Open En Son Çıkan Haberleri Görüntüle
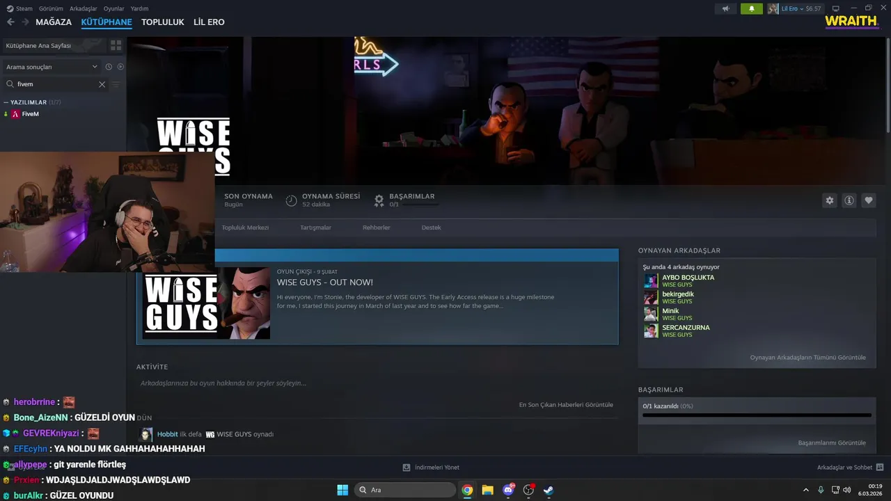This screenshot has height=501, width=891. pos(566,405)
